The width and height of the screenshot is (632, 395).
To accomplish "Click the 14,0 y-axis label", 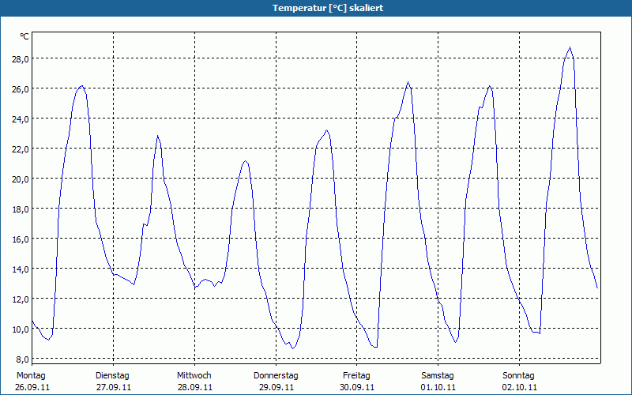I will coord(21,269).
